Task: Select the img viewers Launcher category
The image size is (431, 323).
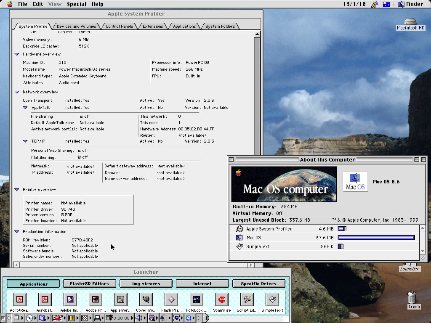Action: (146, 284)
